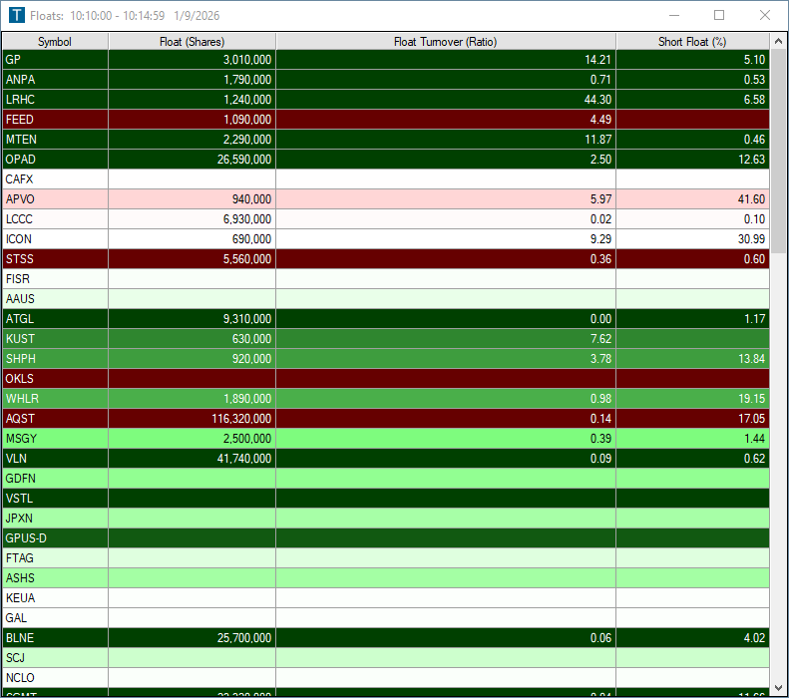Select the GP symbol row

coord(386,60)
